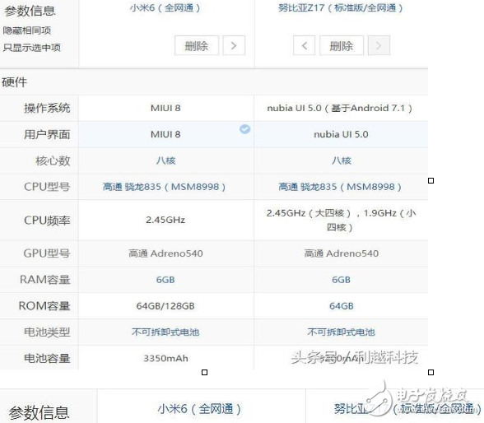Viewport: 484px width, 423px height.
Task: Select the CPU型号 row label
Action: 47,187
